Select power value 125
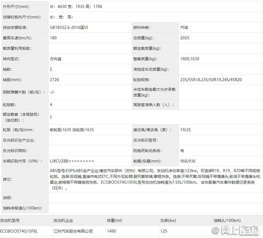This screenshot has width=263, height=238. coord(164,231)
